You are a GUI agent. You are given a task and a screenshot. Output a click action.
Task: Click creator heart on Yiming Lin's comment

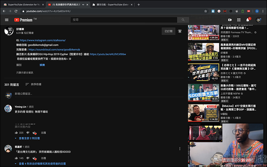[x=35, y=133]
